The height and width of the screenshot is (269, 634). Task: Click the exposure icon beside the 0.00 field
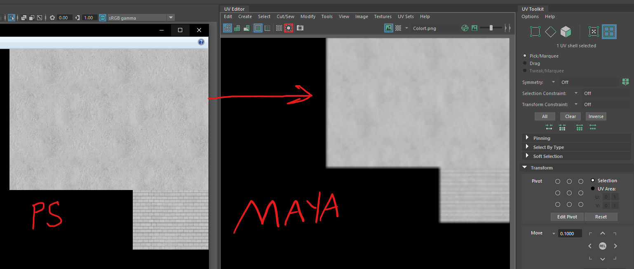point(52,18)
